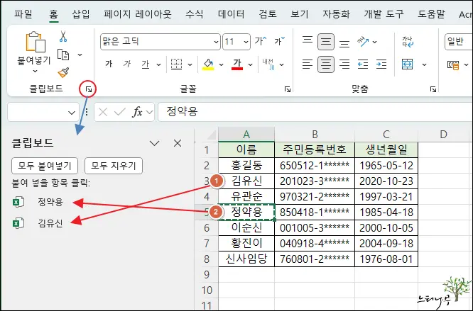This screenshot has width=473, height=311.
Task: Expand fill color dropdown arrow
Action: (221, 64)
